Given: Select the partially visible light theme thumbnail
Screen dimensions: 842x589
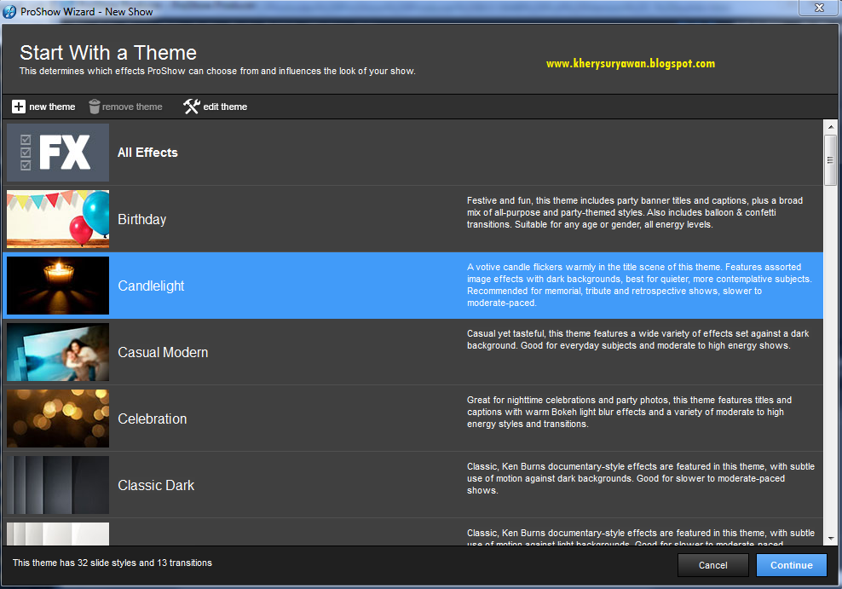Looking at the screenshot, I should click(x=58, y=534).
